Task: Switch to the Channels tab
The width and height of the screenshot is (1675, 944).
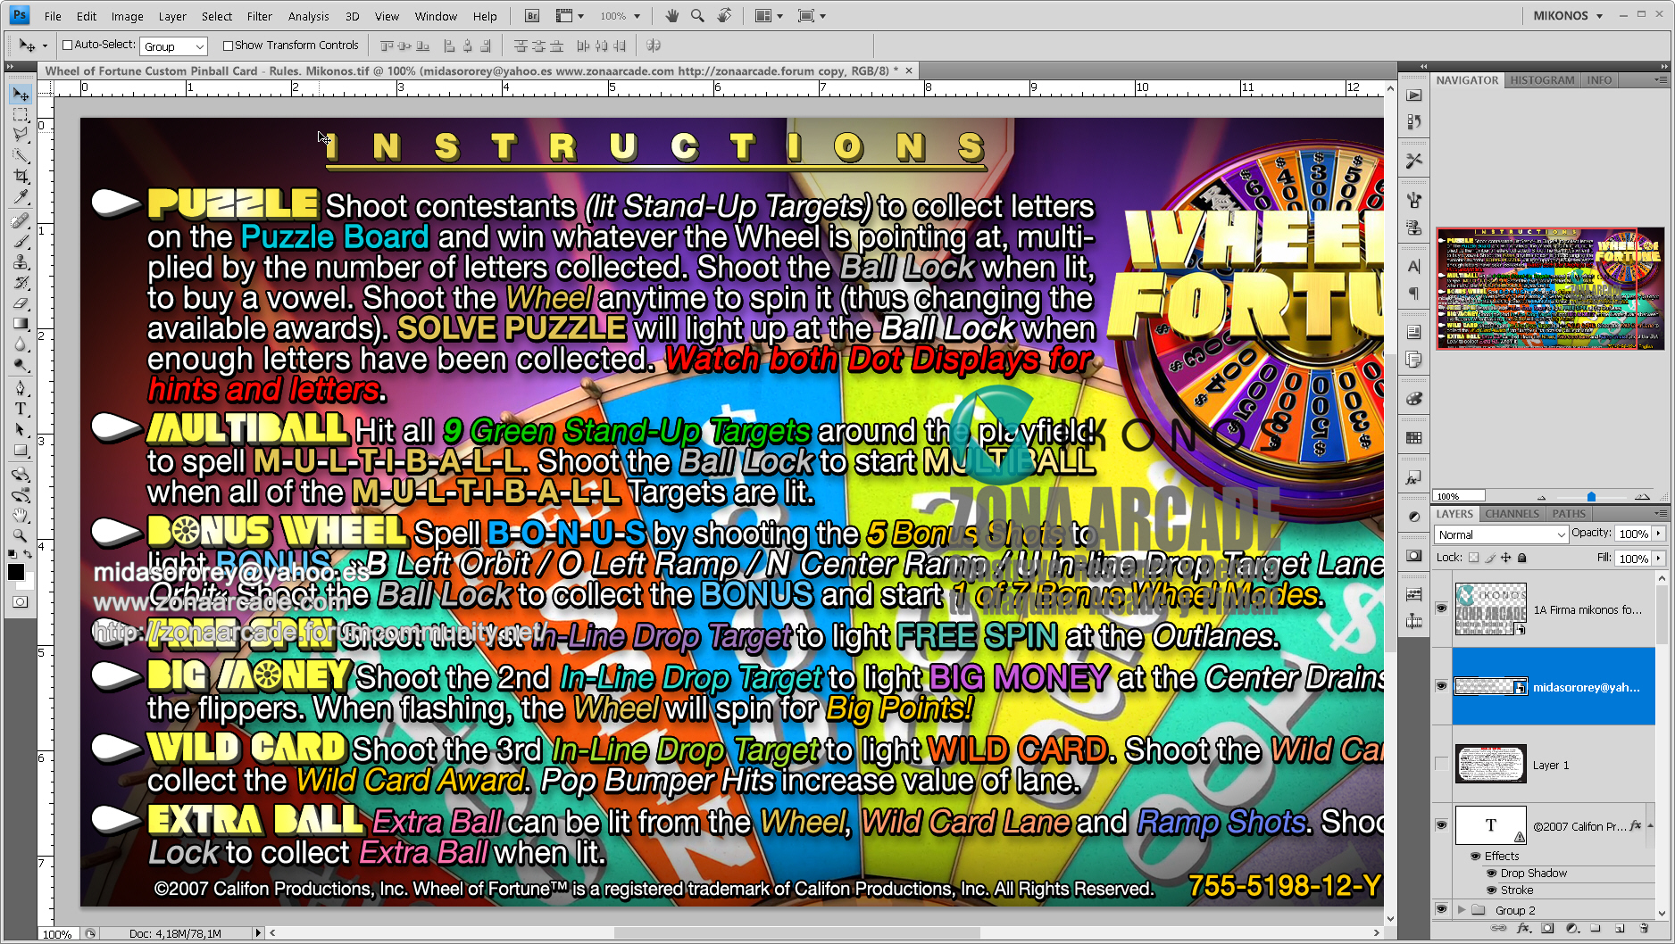Action: coord(1512,513)
